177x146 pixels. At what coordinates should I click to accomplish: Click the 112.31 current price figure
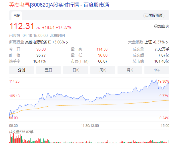(22, 27)
